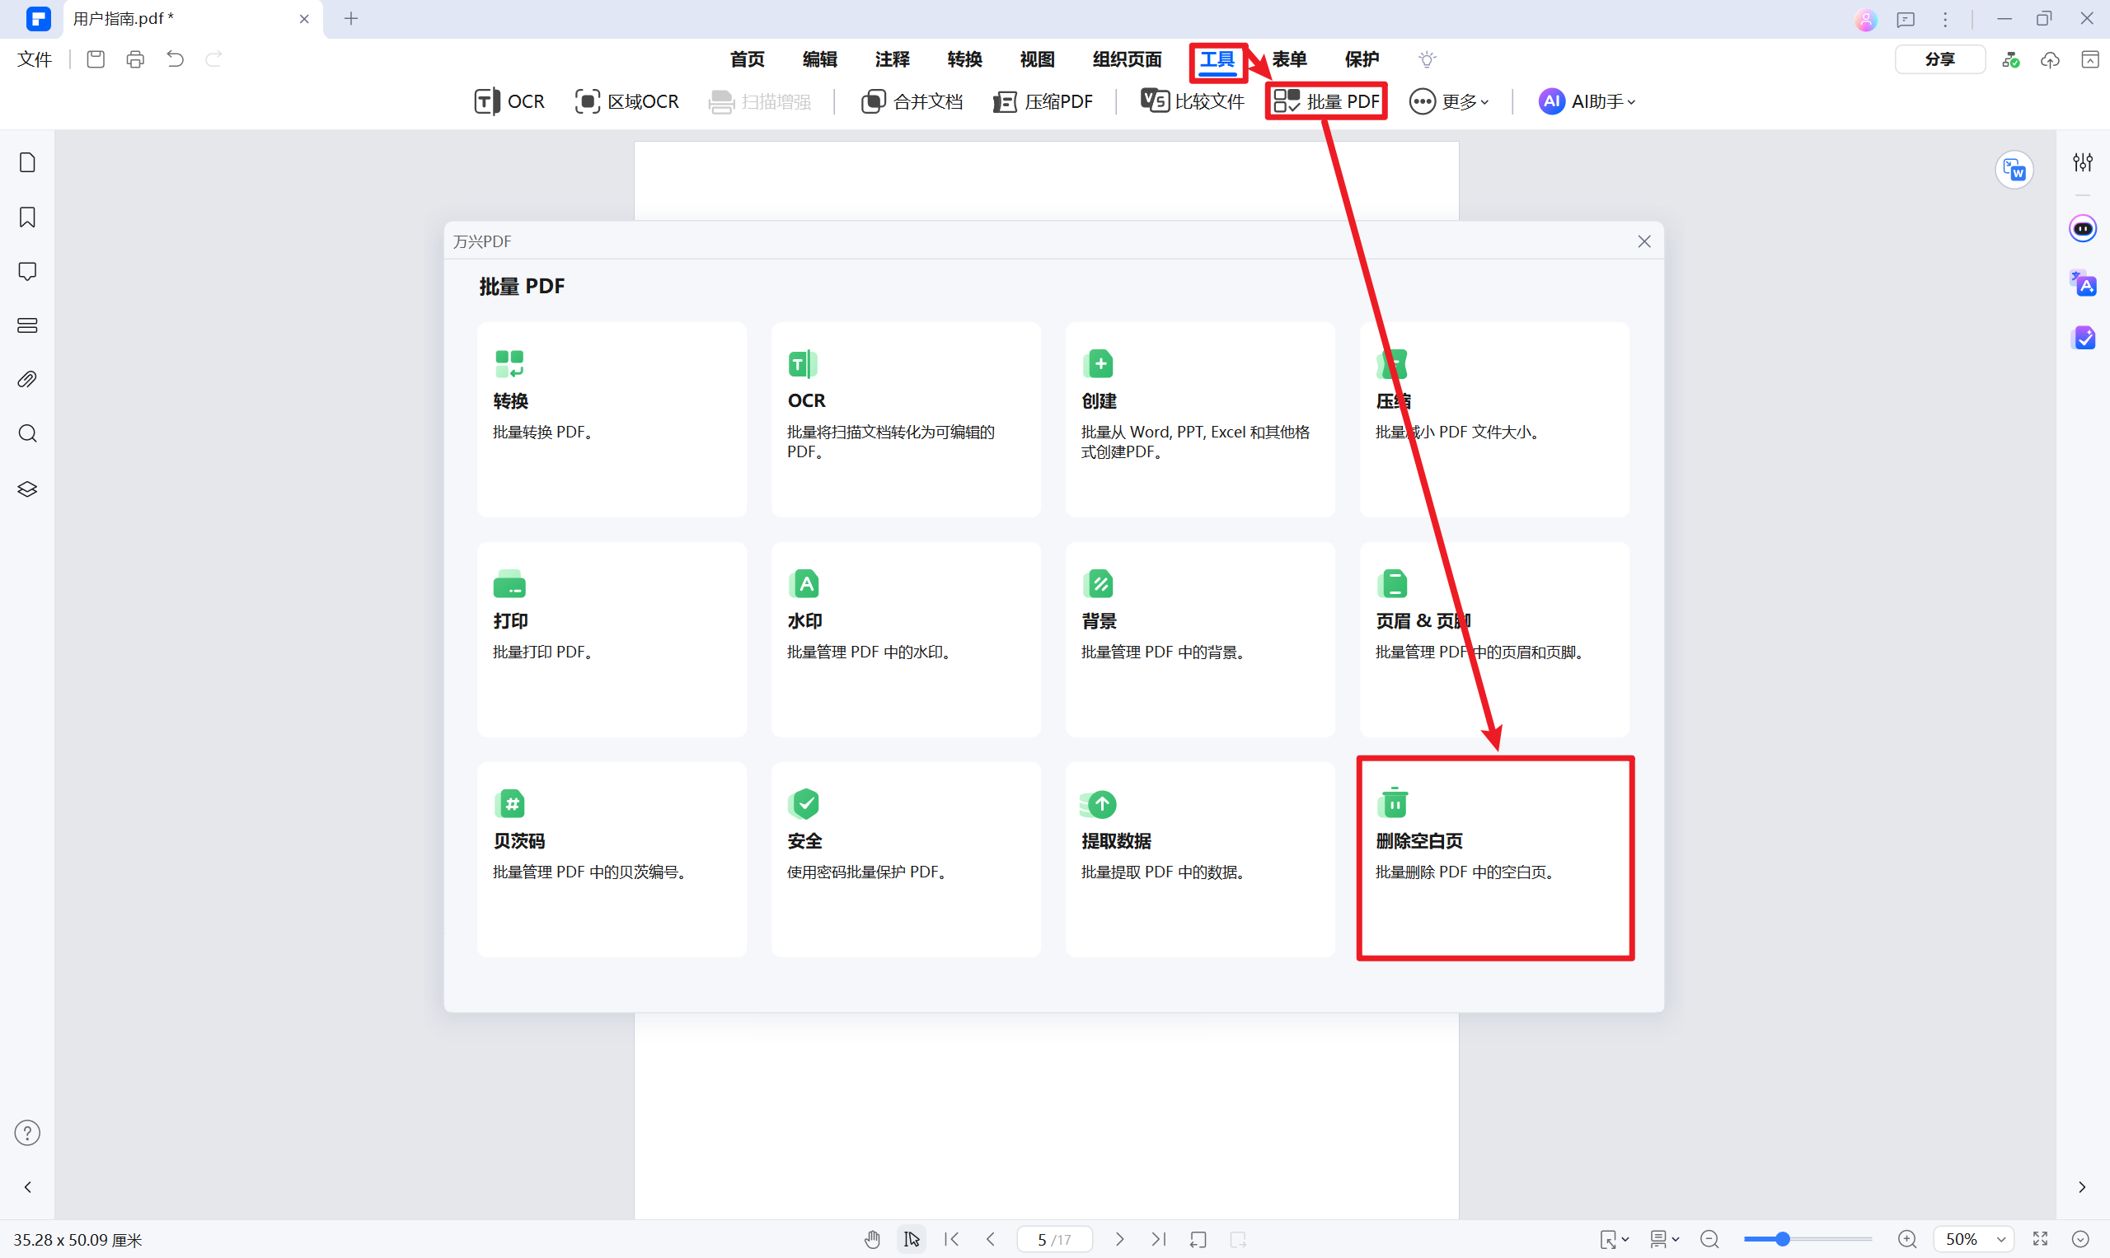The height and width of the screenshot is (1258, 2110).
Task: Choose the 删除空白页 batch card
Action: click(x=1494, y=858)
